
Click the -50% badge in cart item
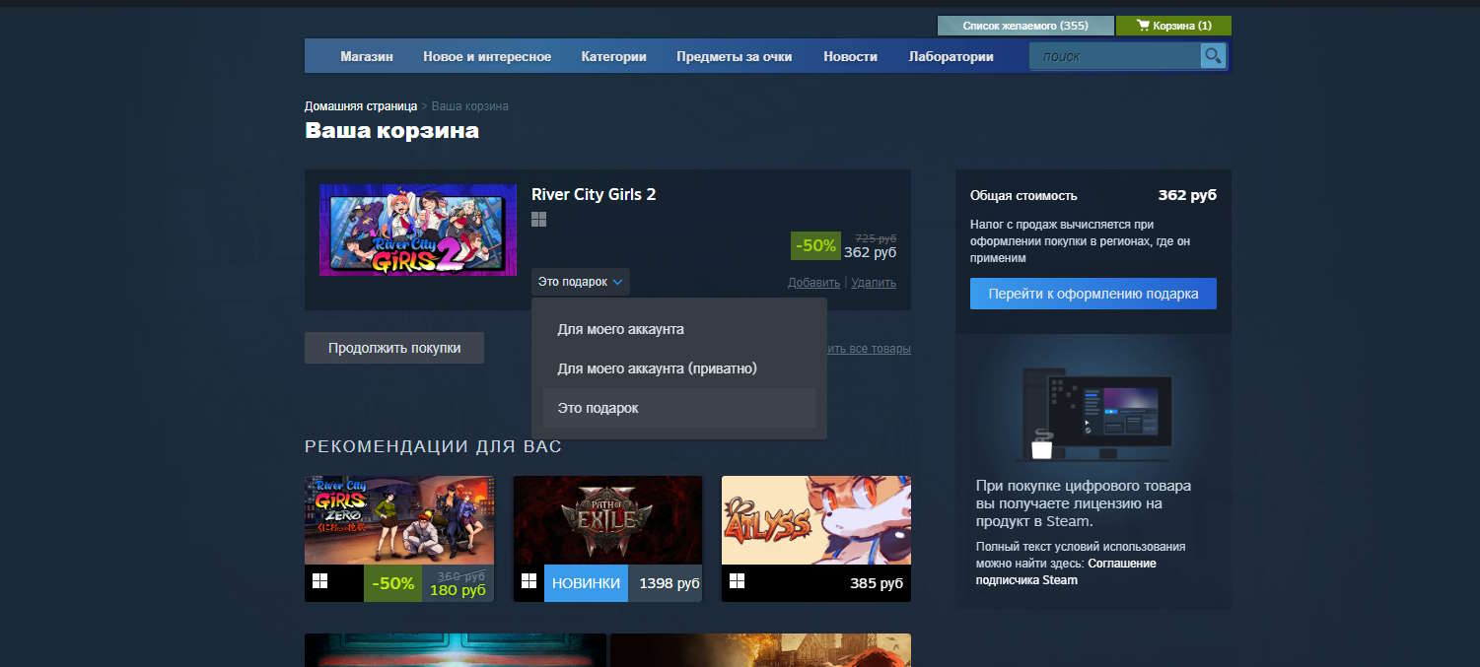(x=815, y=245)
